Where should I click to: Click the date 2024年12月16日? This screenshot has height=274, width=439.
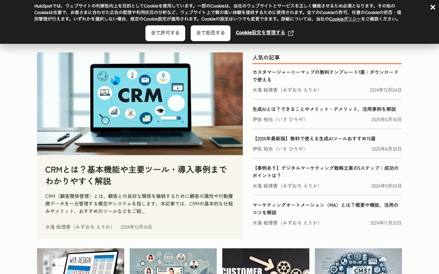(x=136, y=227)
